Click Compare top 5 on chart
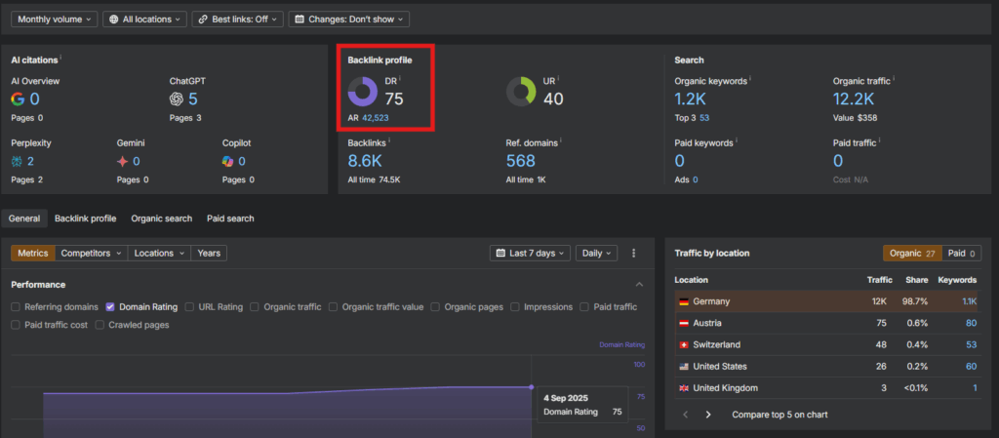The image size is (999, 438). tap(779, 415)
